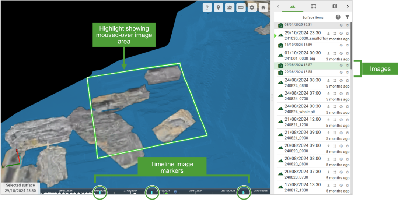Switch to the surfaces mountain tab
Image resolution: width=398 pixels, height=201 pixels.
292,6
